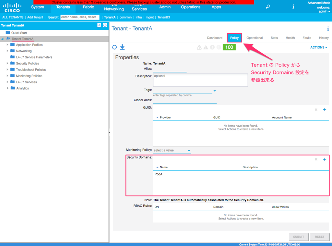Click the second warning triangle fault icon
Screen dimensions: 332x246
206,47
